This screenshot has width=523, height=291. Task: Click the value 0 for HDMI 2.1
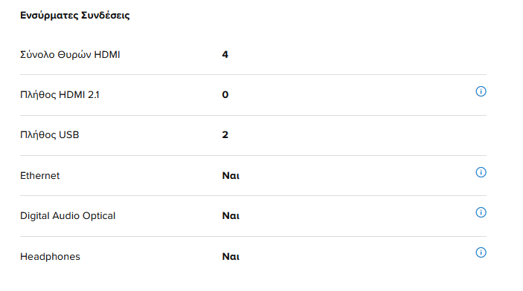(225, 95)
